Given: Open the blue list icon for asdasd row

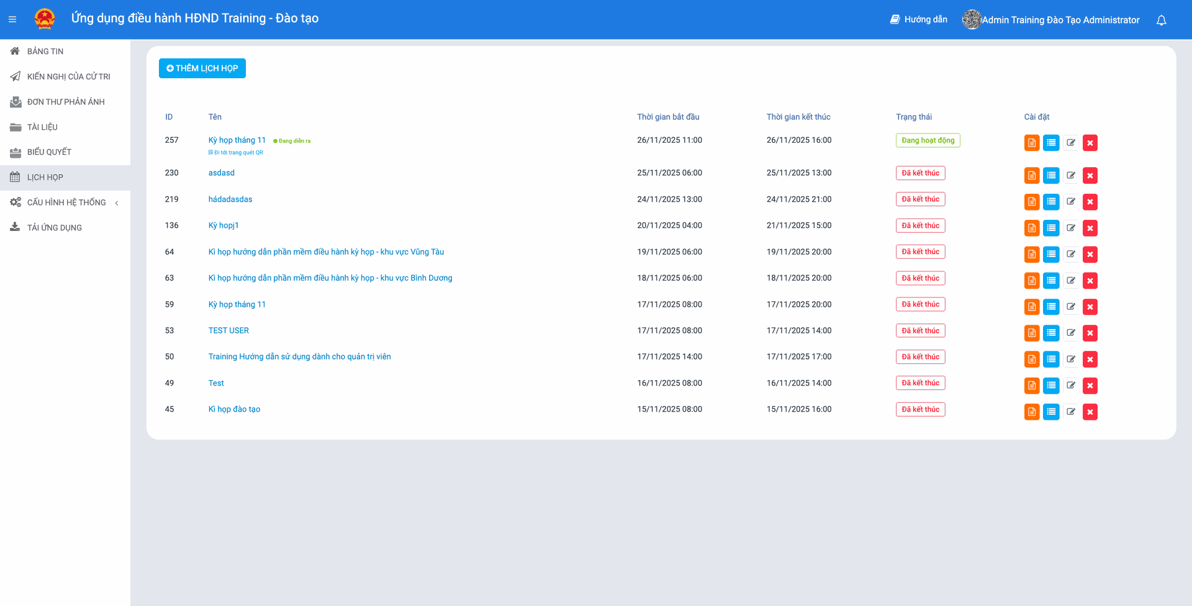Looking at the screenshot, I should [1050, 176].
